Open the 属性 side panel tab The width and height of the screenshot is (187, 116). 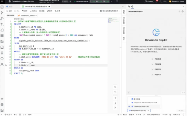coord(124,12)
